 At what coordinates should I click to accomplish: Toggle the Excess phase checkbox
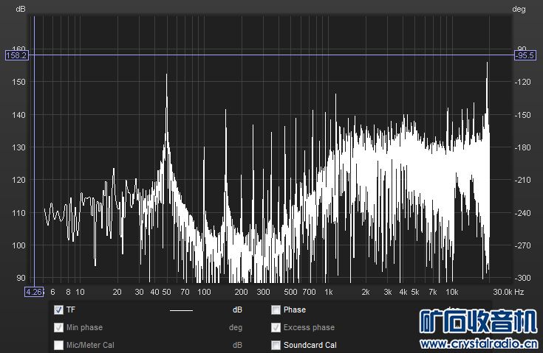click(276, 327)
